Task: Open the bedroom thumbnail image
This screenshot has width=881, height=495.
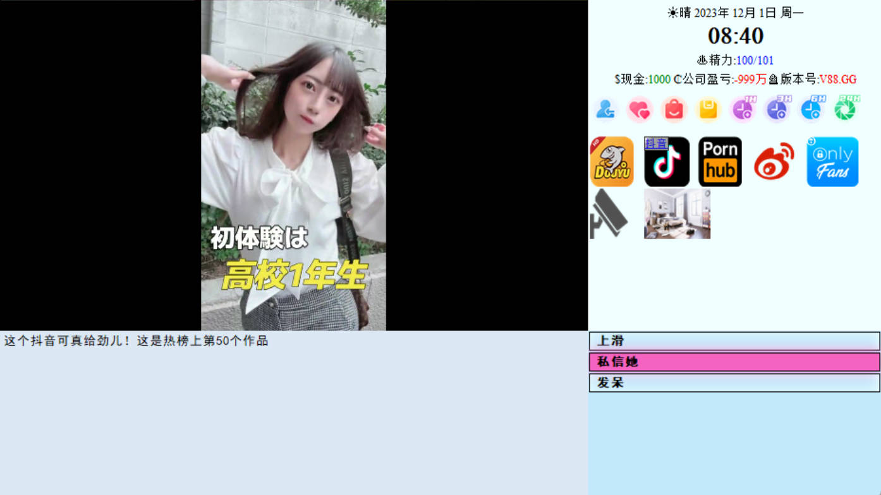Action: pos(676,213)
